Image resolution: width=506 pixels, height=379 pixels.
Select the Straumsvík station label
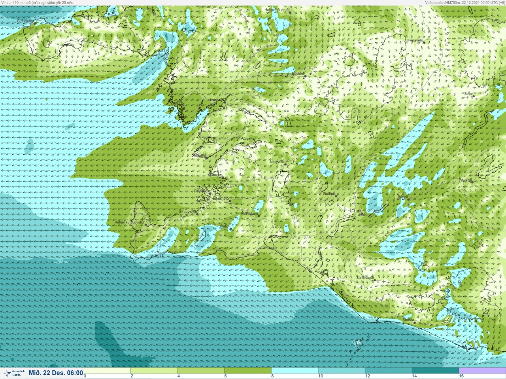pos(188,212)
